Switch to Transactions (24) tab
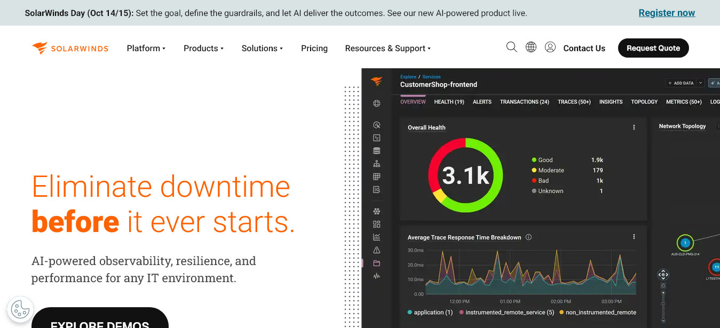Image resolution: width=720 pixels, height=328 pixels. point(525,102)
